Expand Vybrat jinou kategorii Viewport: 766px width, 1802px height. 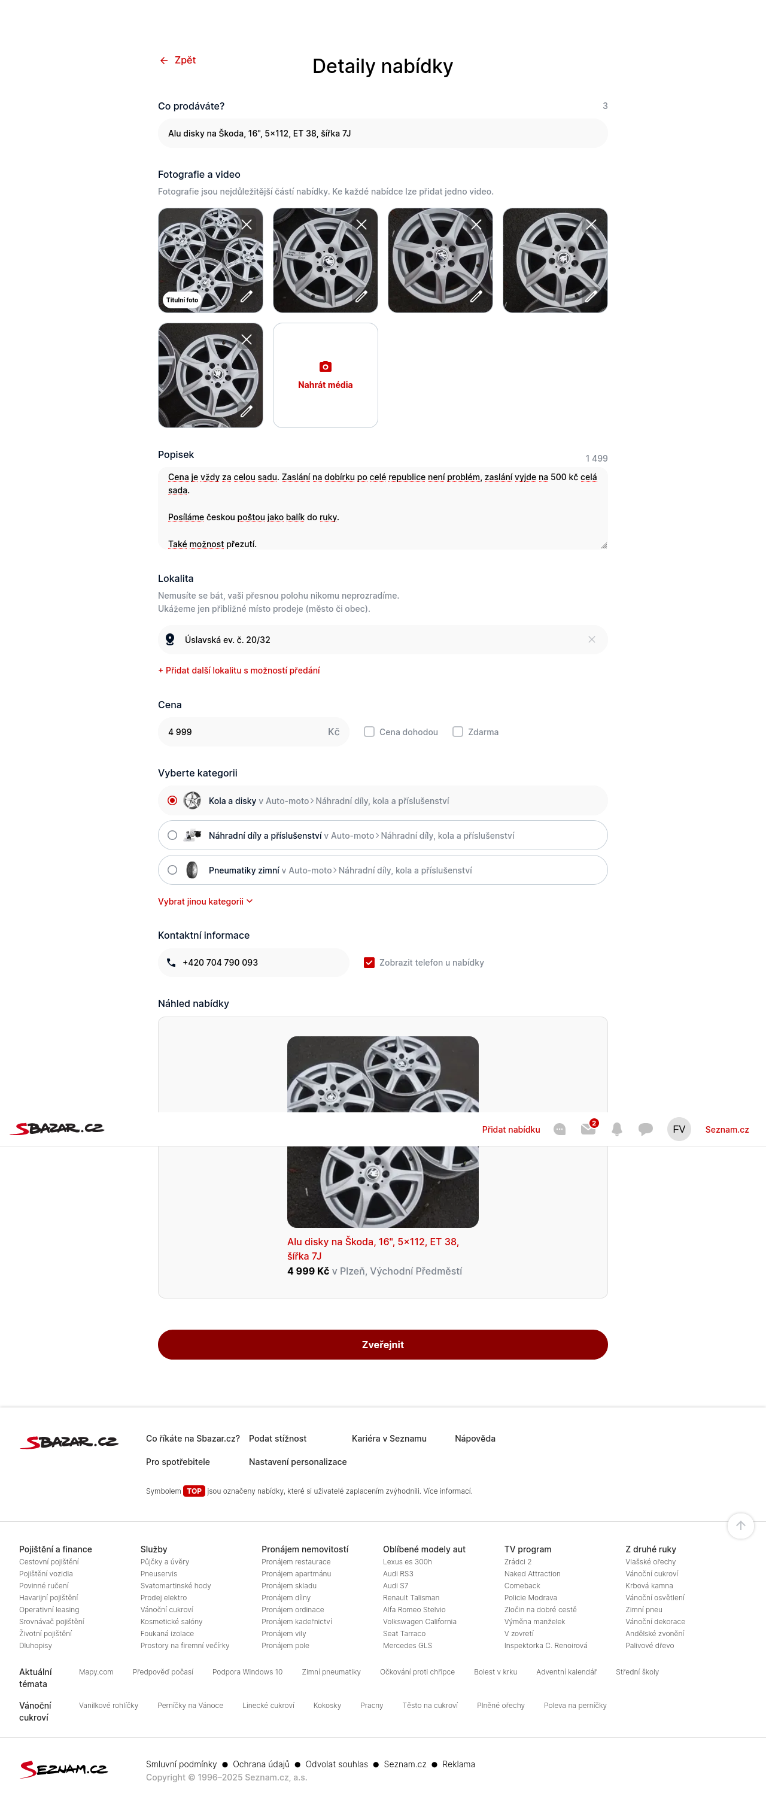coord(206,902)
